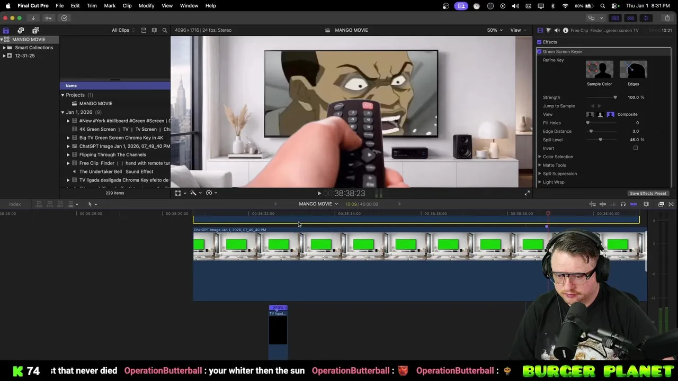Toggle the Timeline panel visibility button
Screen dimensions: 678x381
click(630, 18)
